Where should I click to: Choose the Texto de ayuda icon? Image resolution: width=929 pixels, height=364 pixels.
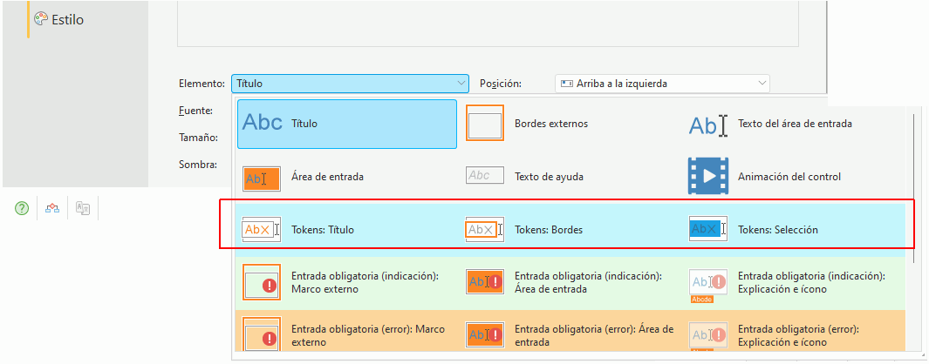485,175
